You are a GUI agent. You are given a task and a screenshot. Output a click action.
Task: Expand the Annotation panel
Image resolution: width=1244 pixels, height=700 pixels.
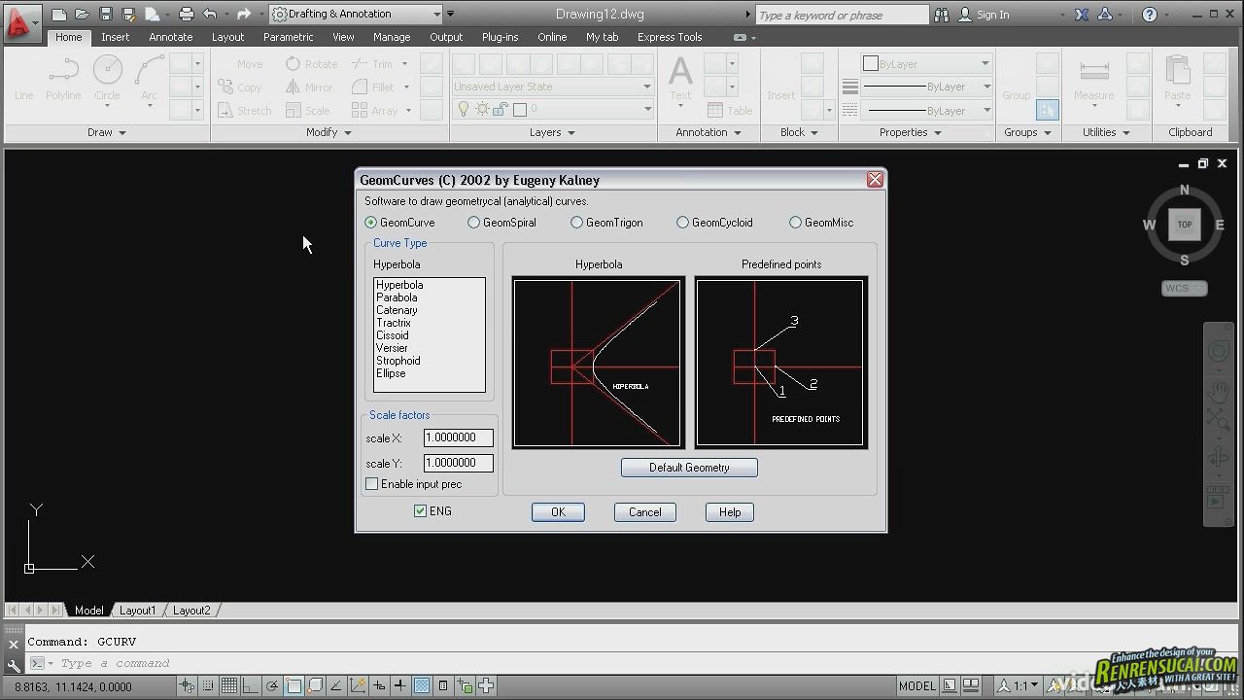[x=708, y=132]
